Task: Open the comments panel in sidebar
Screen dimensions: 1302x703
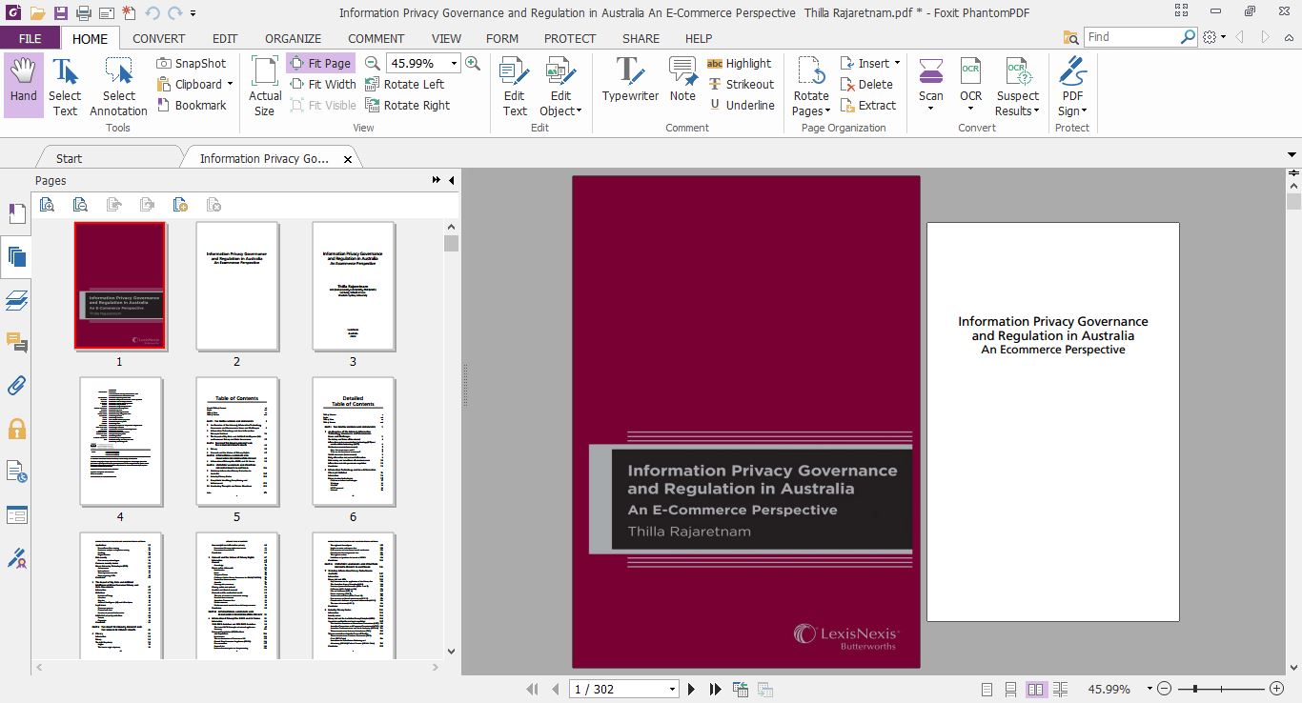Action: coord(16,343)
